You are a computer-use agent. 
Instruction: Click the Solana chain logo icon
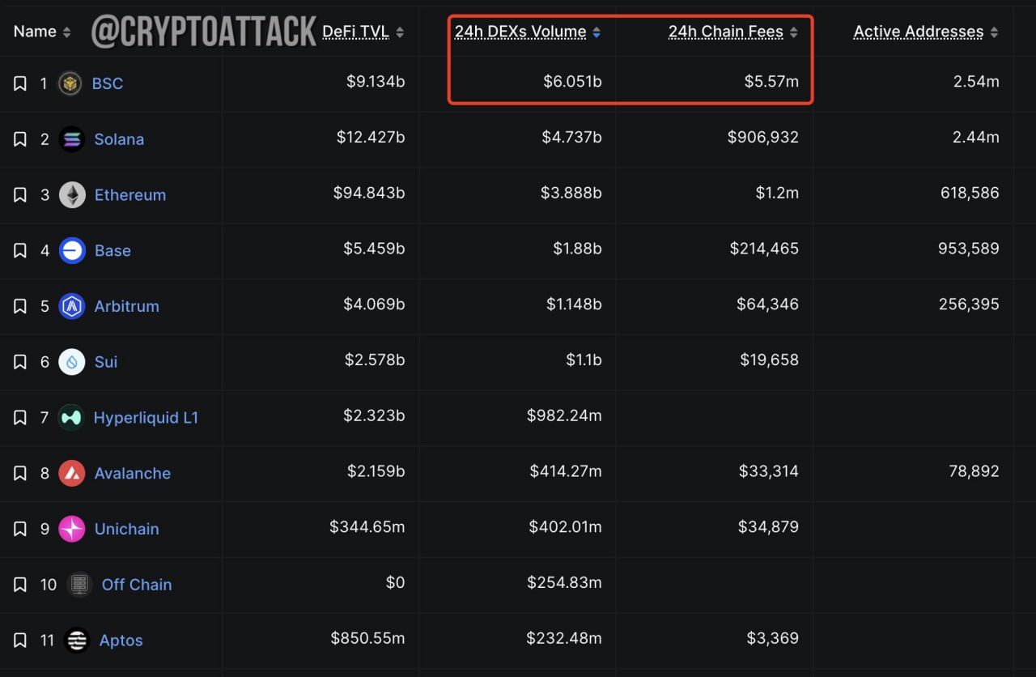click(x=72, y=139)
